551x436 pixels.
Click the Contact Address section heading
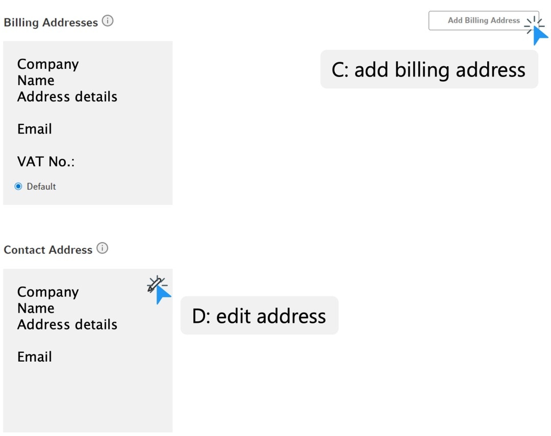pyautogui.click(x=47, y=249)
